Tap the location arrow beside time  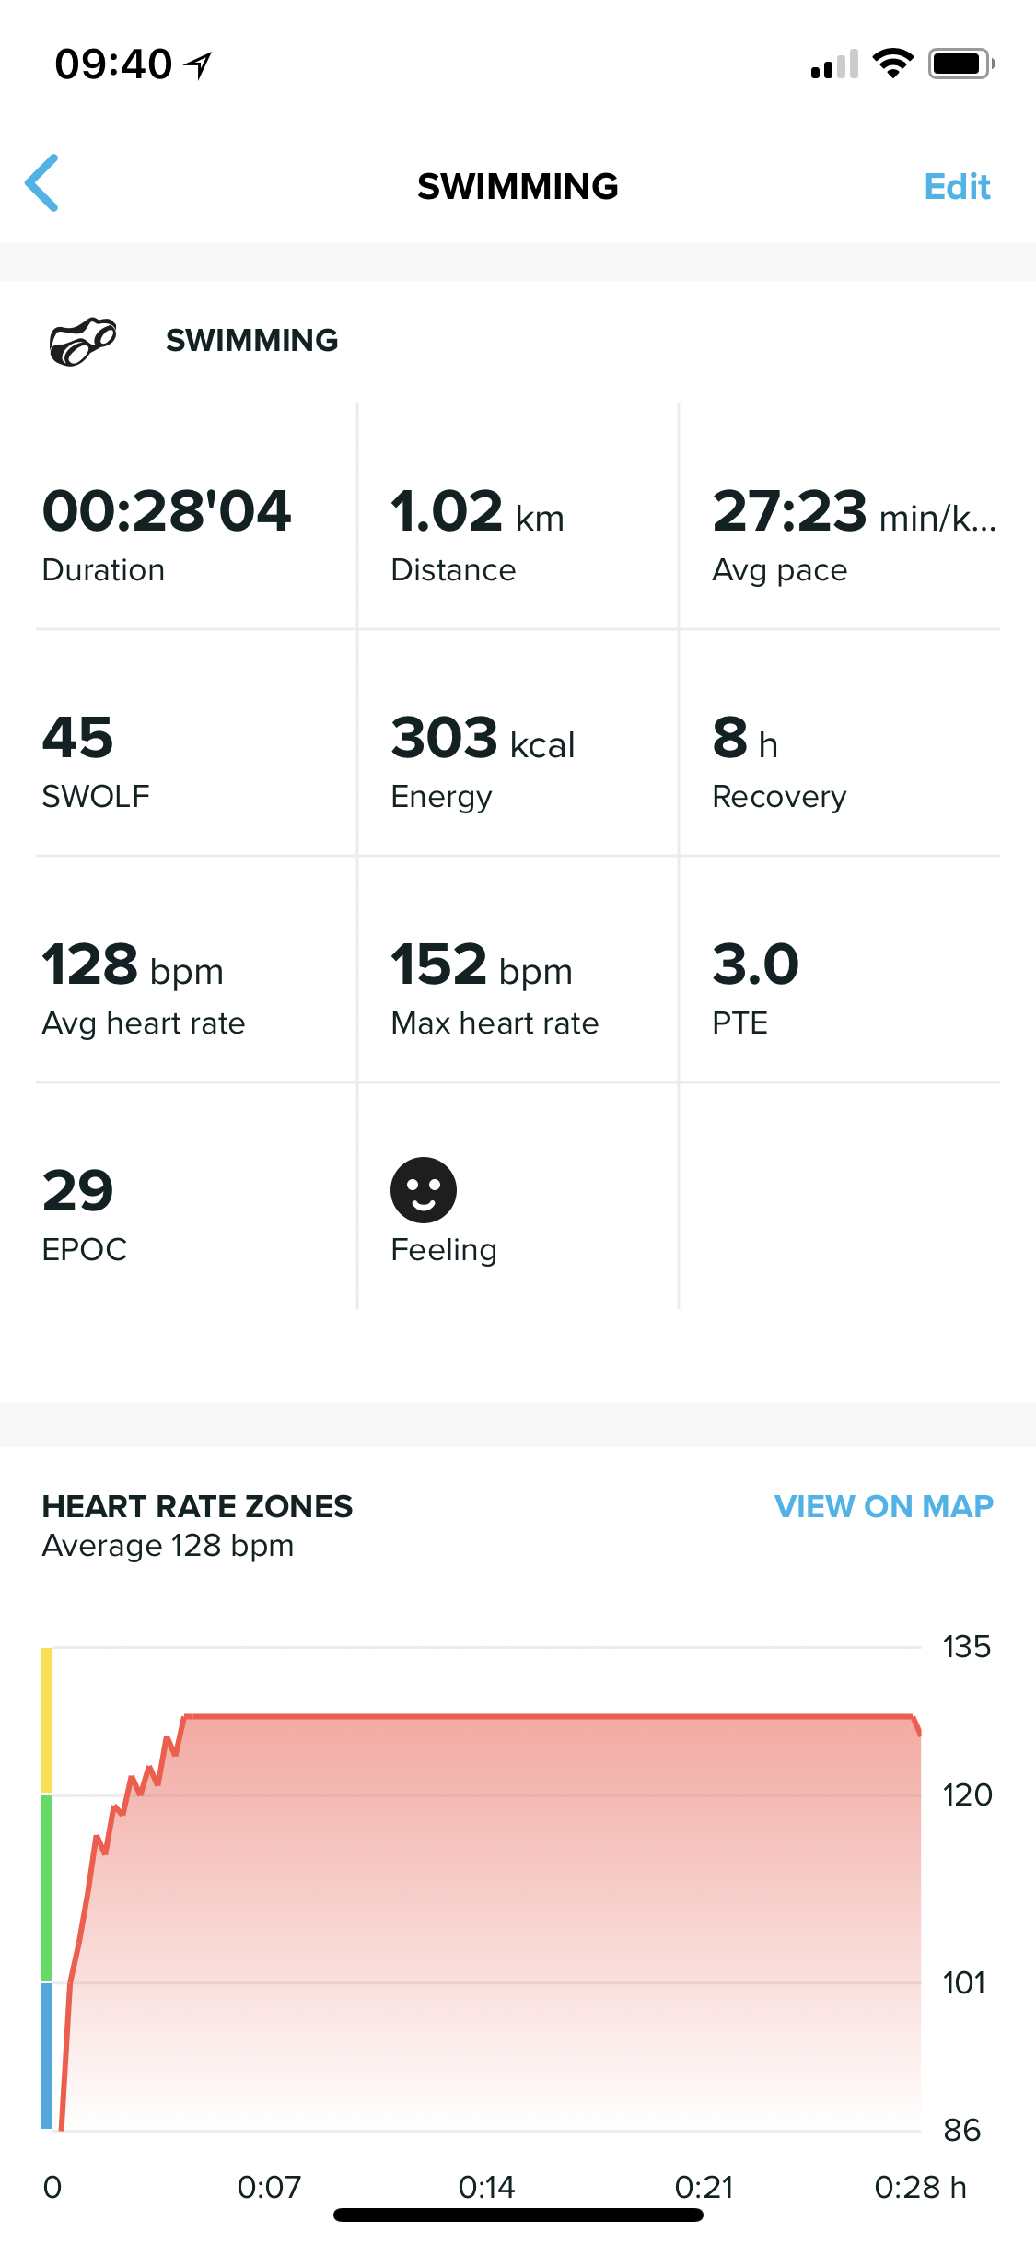pos(198,64)
